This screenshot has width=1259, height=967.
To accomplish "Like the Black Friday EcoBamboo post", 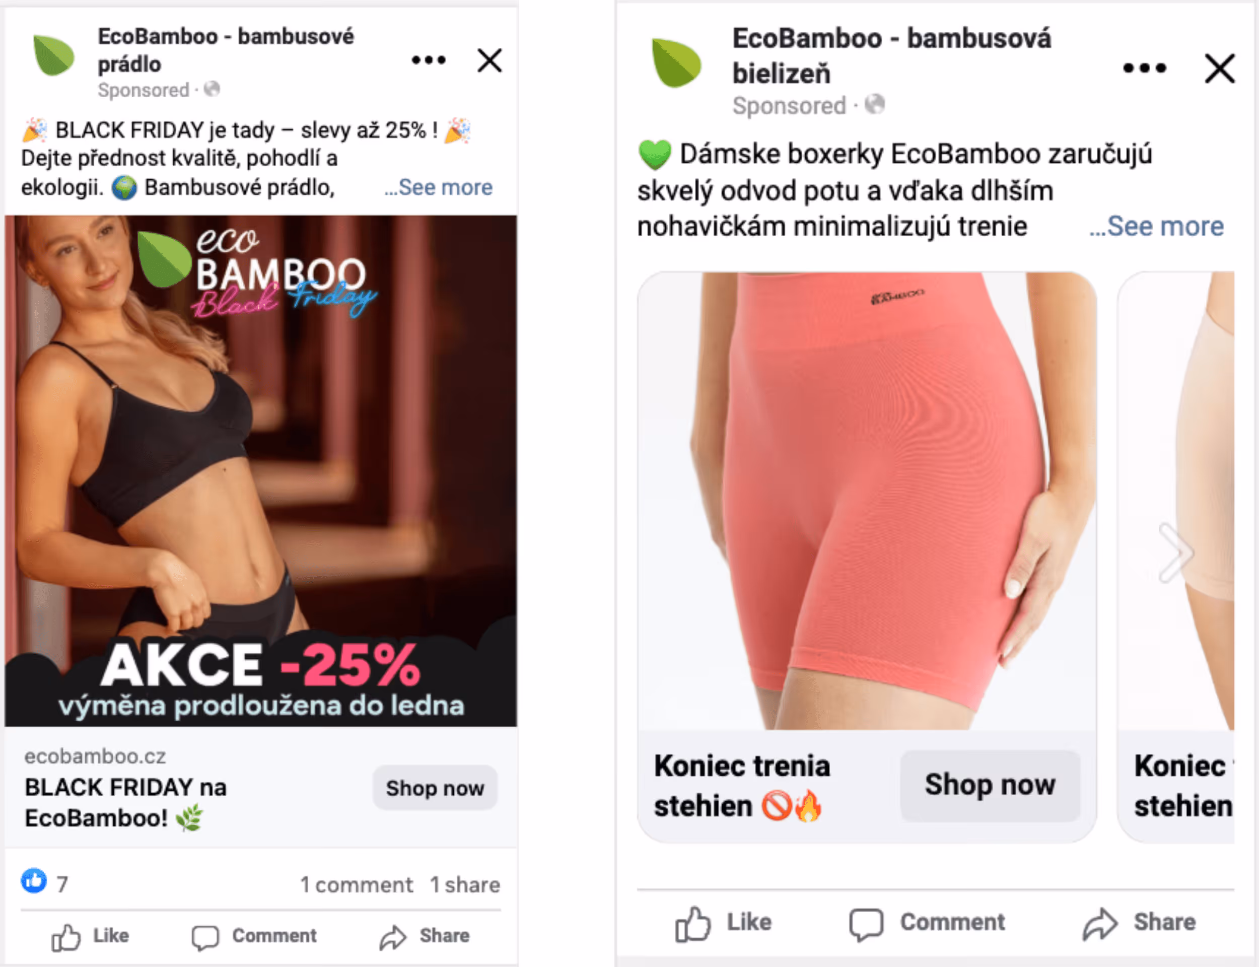I will 90,936.
